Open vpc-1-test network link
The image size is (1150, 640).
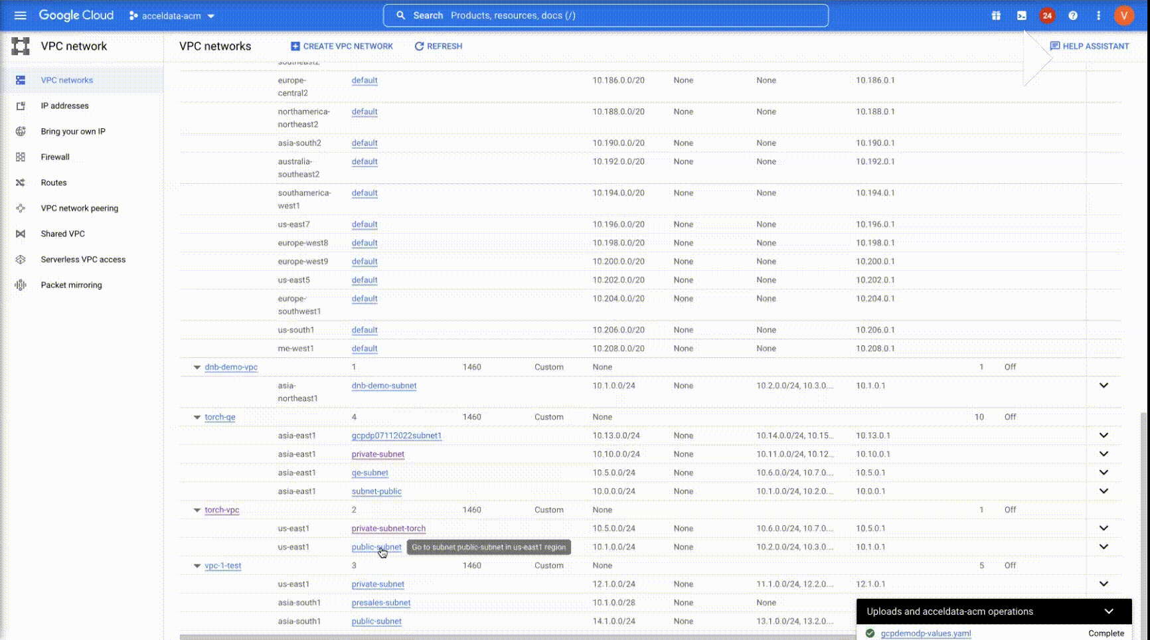tap(223, 566)
